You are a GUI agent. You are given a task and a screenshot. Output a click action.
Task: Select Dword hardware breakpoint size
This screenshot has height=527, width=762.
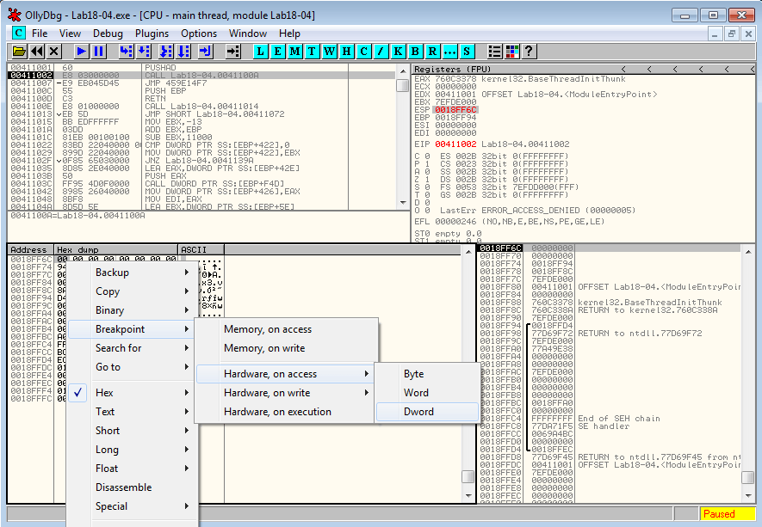(419, 412)
